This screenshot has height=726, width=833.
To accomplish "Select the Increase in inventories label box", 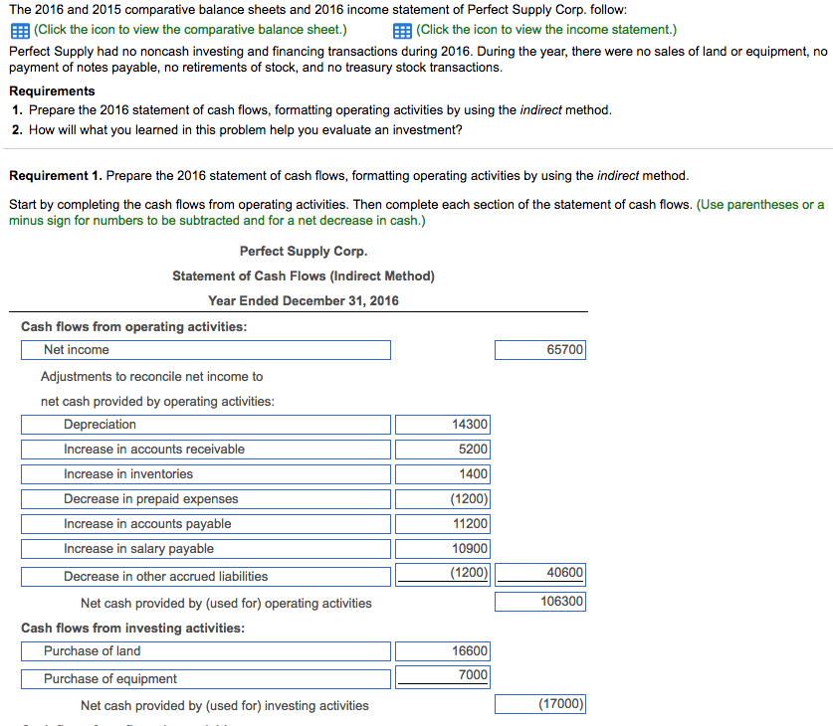I will pyautogui.click(x=206, y=474).
